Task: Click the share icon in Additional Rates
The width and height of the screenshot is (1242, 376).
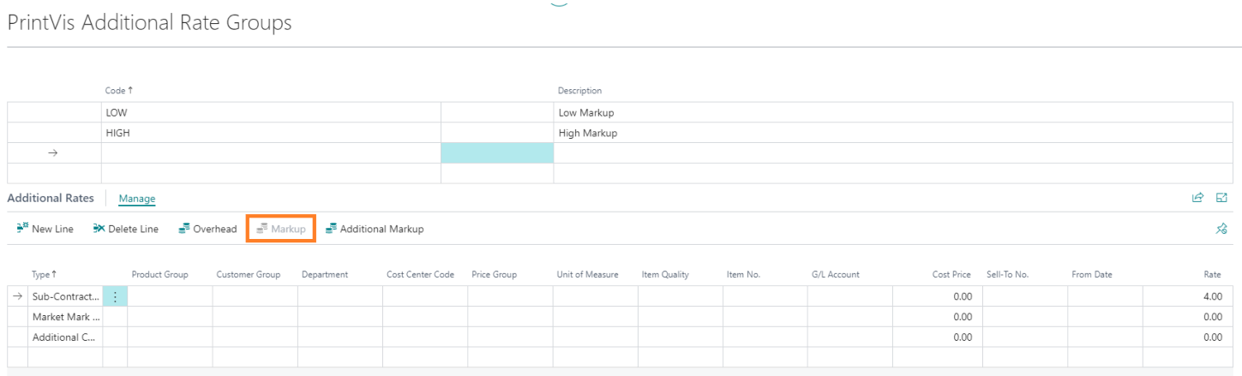Action: pos(1197,198)
